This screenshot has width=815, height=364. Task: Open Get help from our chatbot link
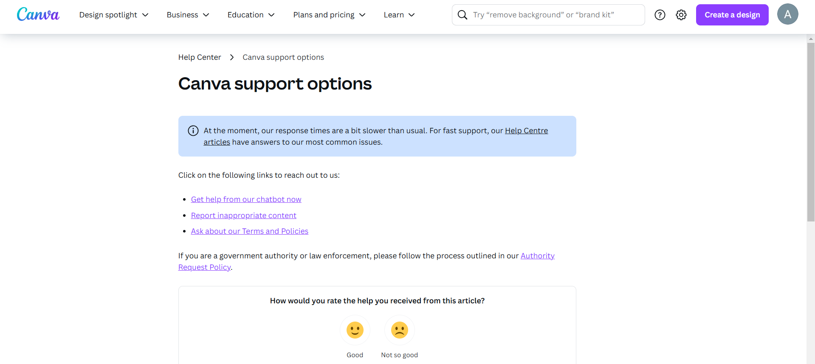[246, 199]
